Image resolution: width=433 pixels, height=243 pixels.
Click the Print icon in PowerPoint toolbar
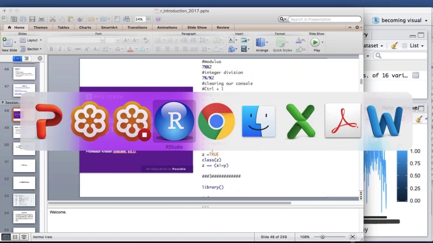[41, 19]
